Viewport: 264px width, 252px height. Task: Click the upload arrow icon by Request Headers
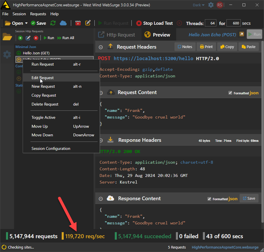click(x=110, y=46)
